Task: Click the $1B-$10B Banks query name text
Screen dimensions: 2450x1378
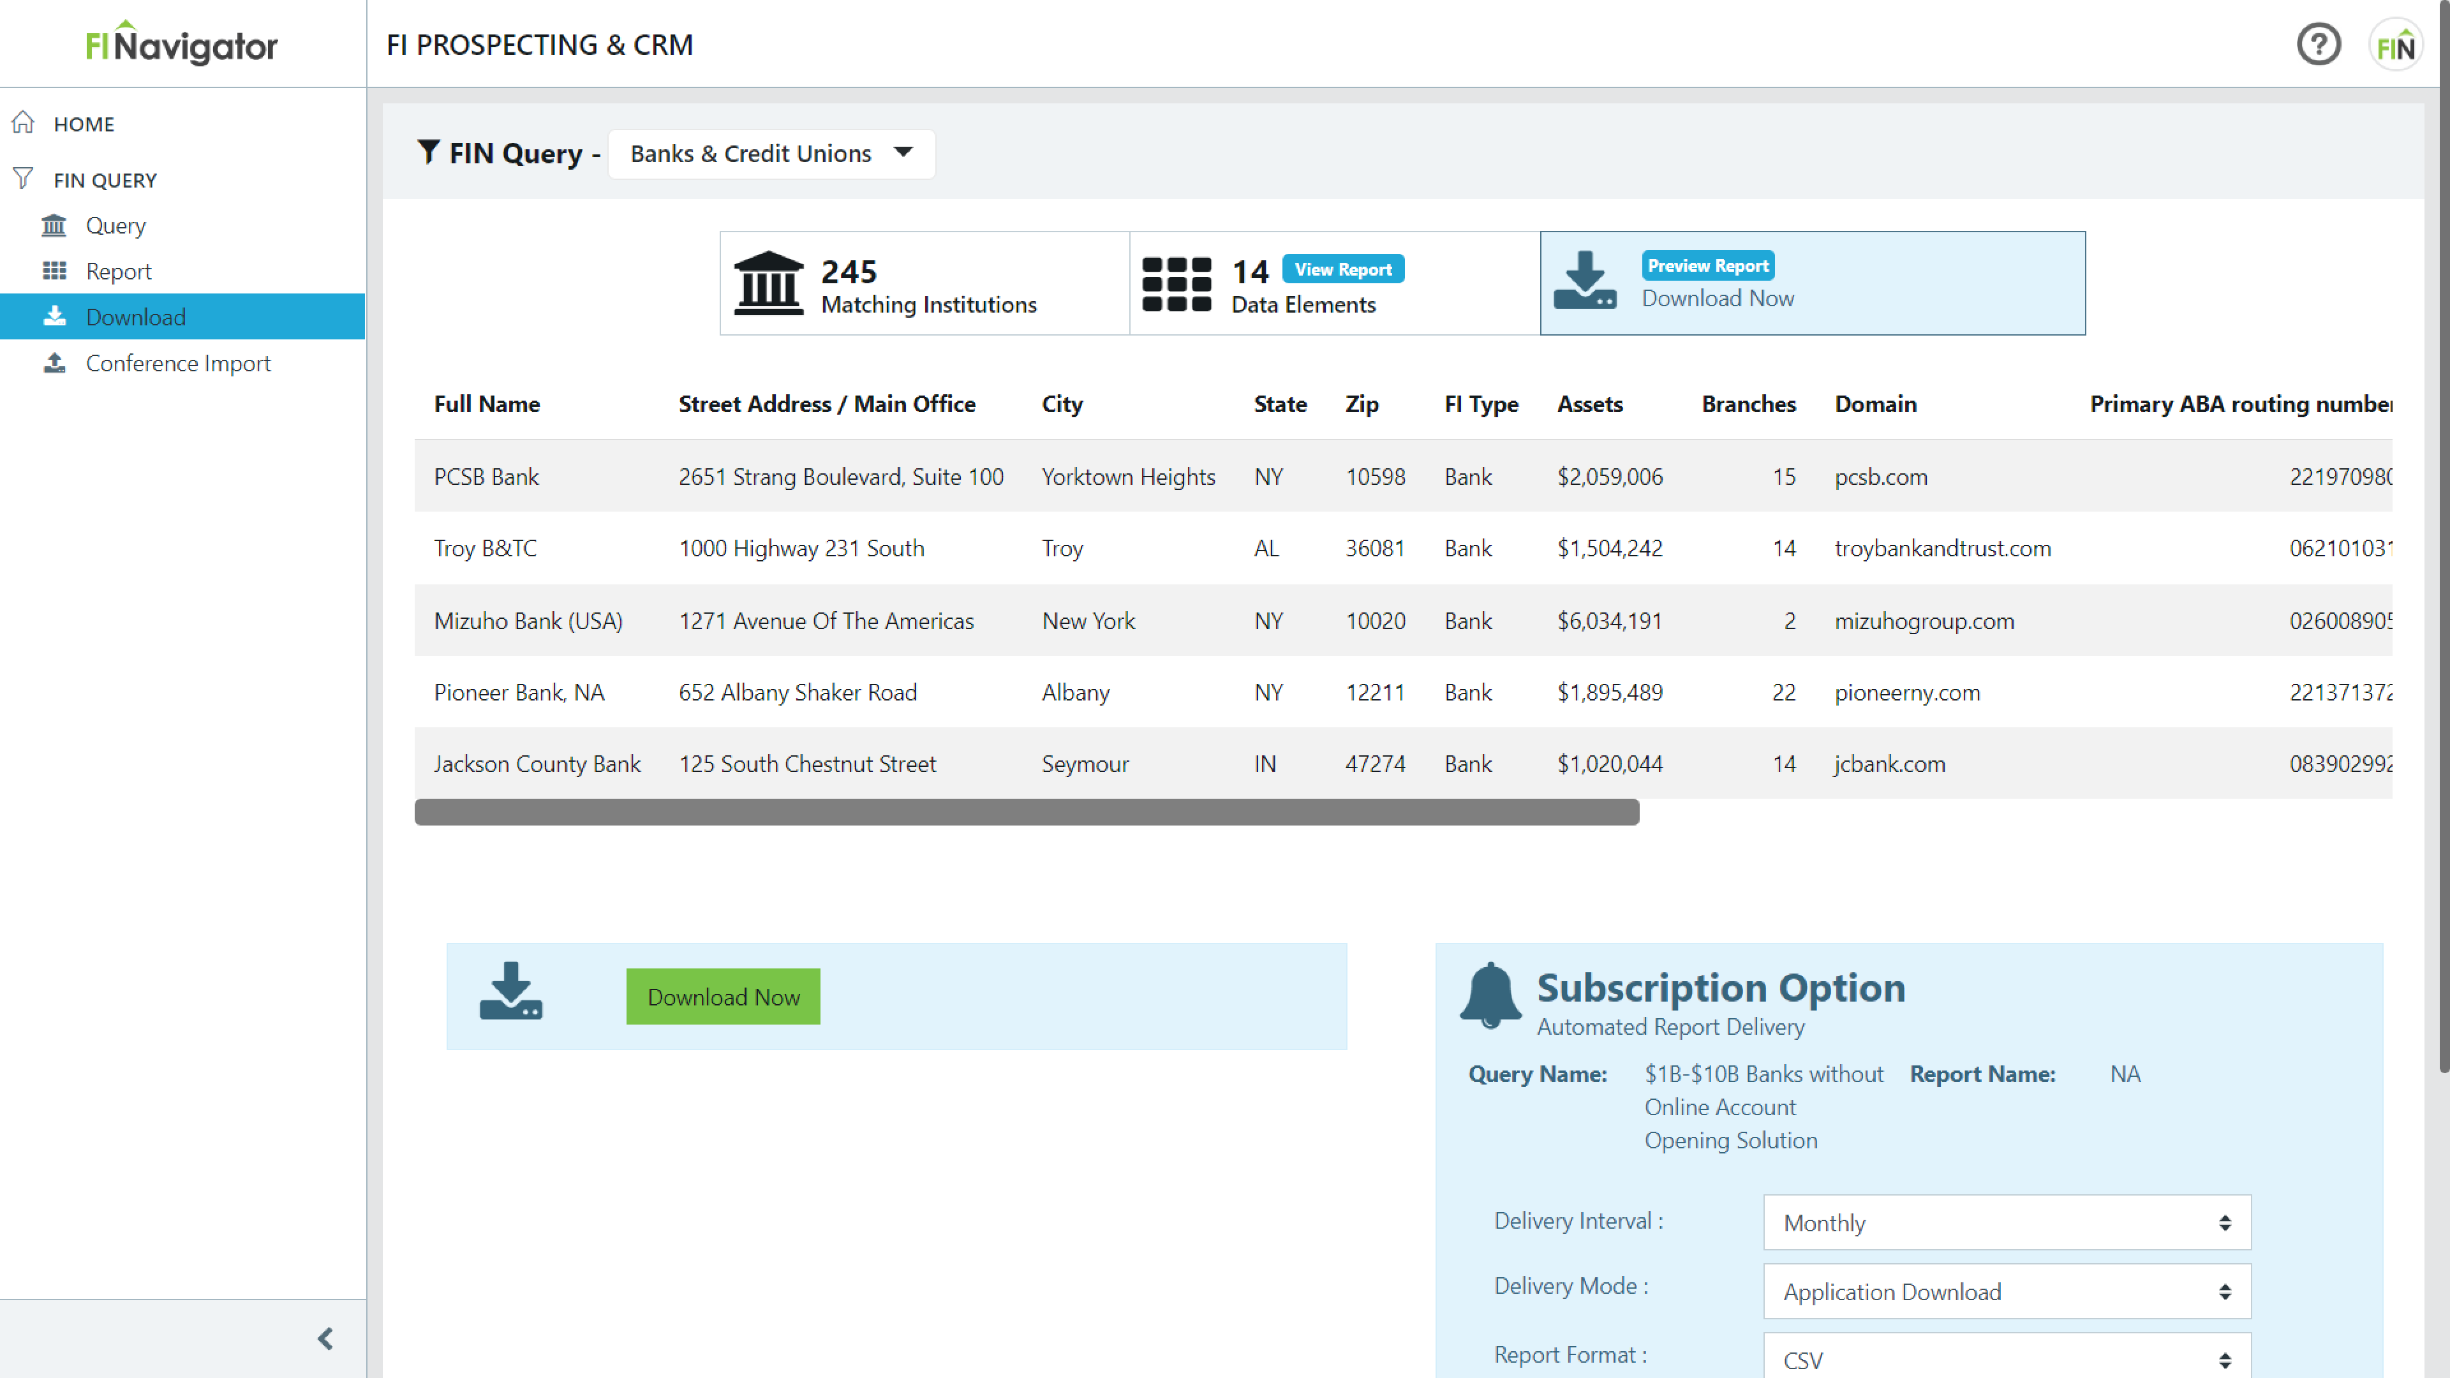Action: point(1763,1107)
